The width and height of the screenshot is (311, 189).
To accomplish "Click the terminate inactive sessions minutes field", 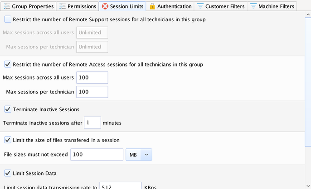I will coord(92,123).
